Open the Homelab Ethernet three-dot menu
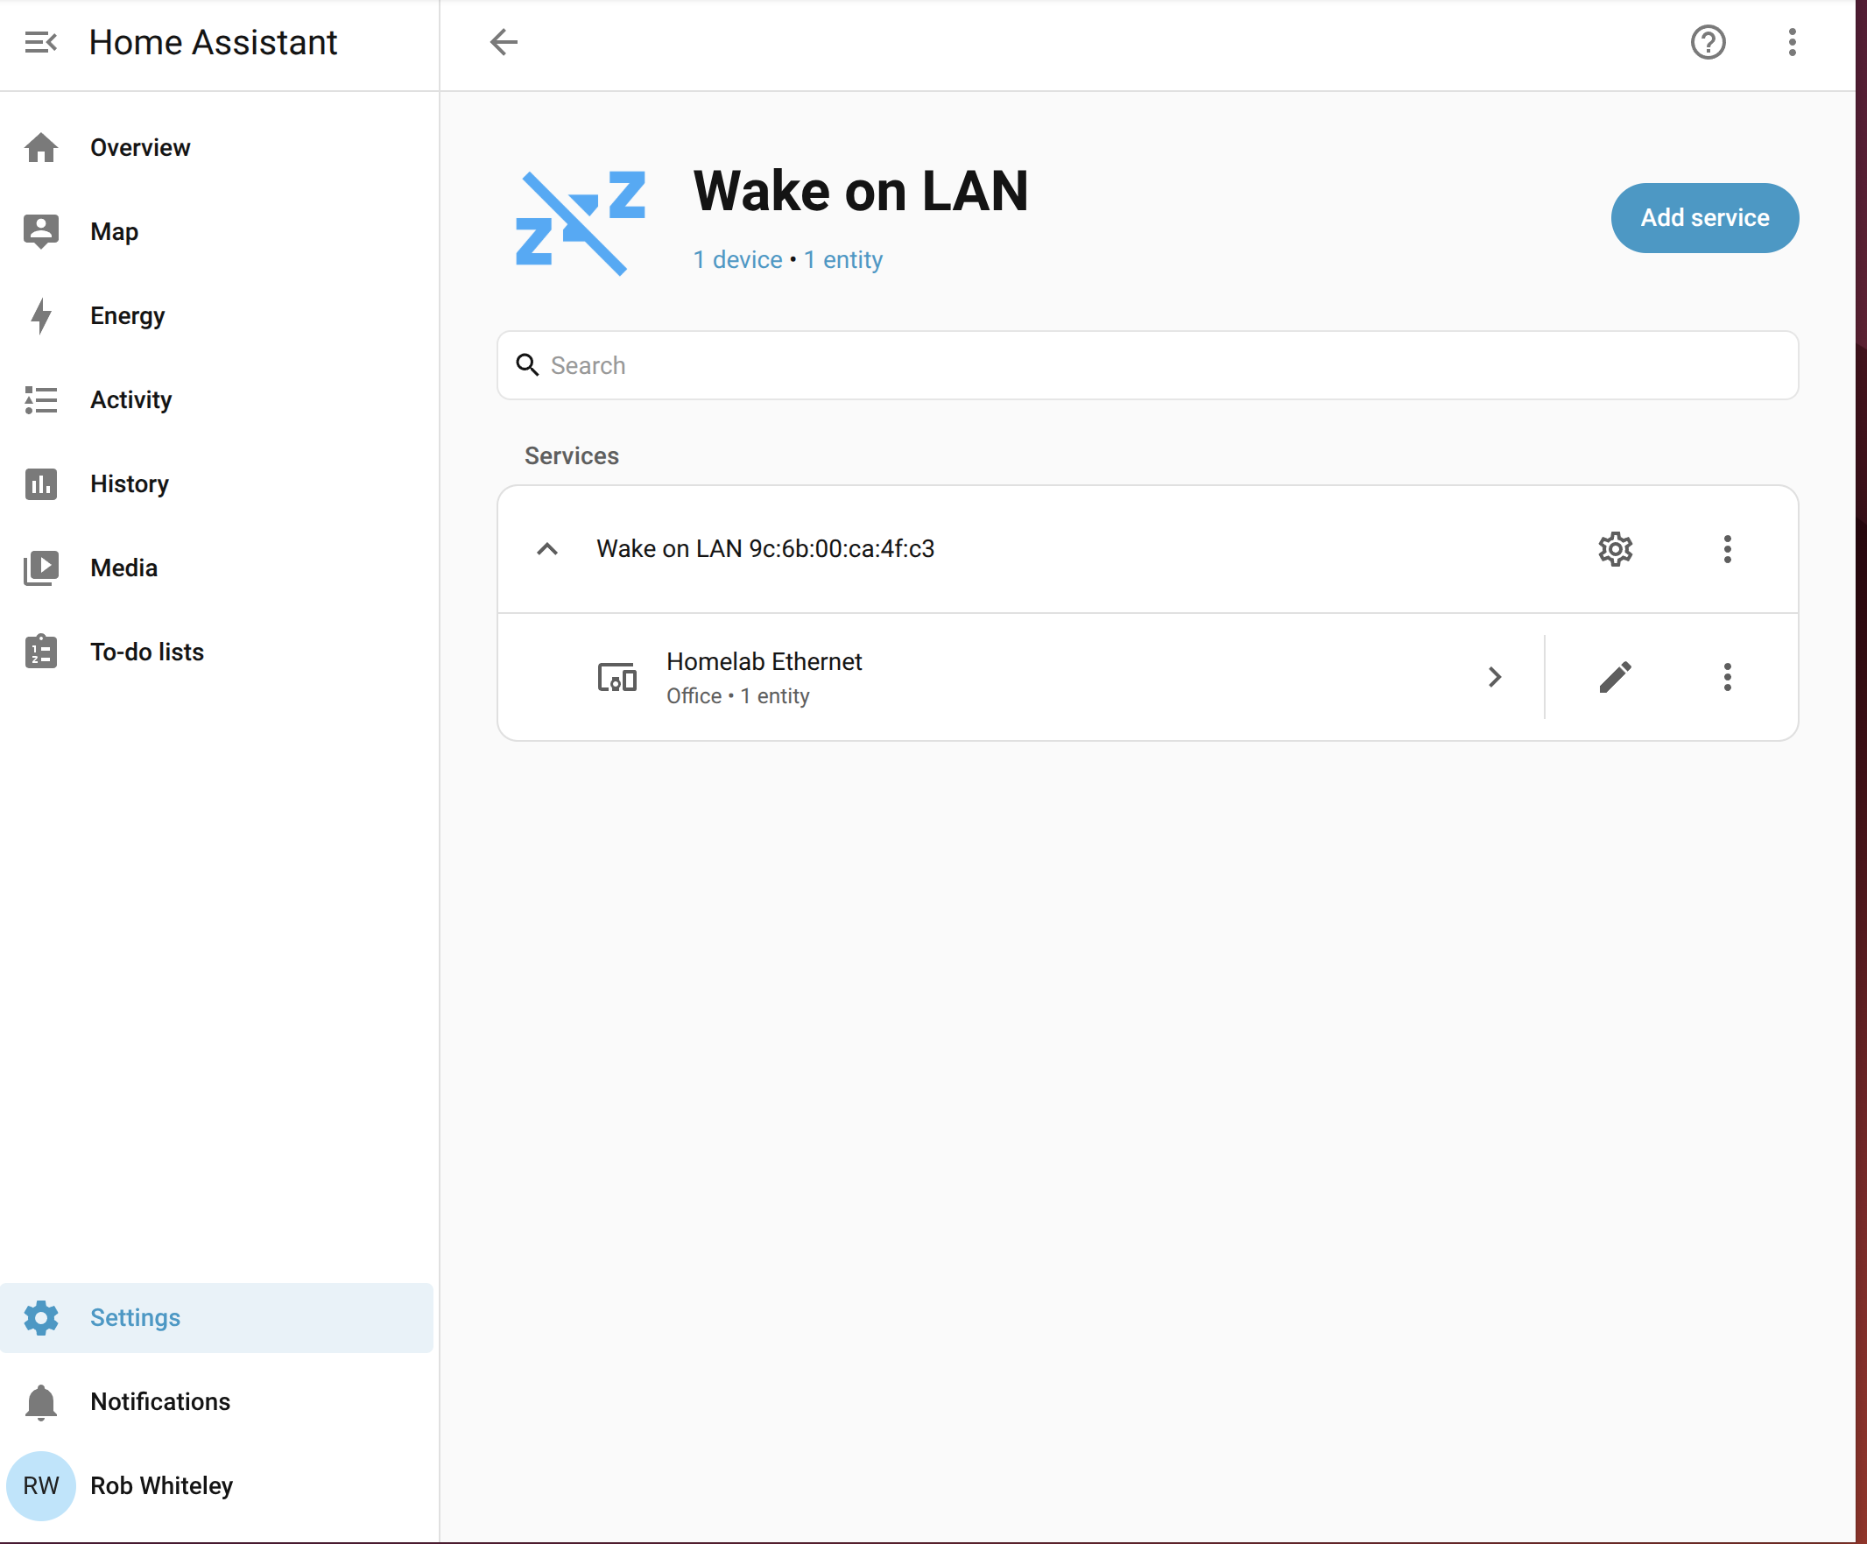 click(x=1728, y=677)
